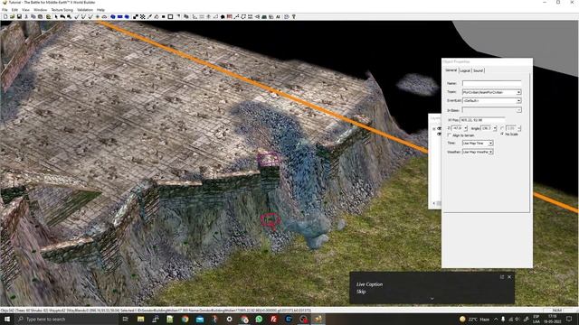Viewport: 579px width, 325px height.
Task: Select the custom scale radio button
Action: 502,128
